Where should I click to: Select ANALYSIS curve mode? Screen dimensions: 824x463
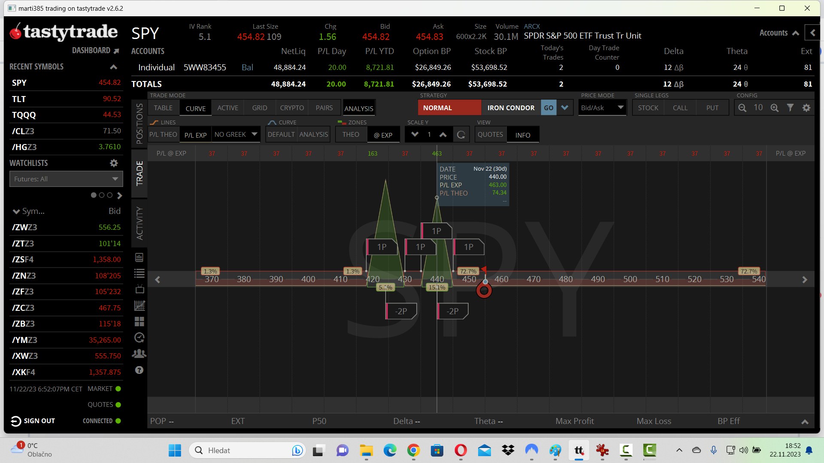[x=314, y=135]
